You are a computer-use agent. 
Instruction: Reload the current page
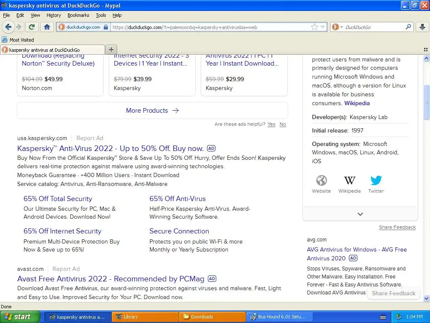click(32, 27)
